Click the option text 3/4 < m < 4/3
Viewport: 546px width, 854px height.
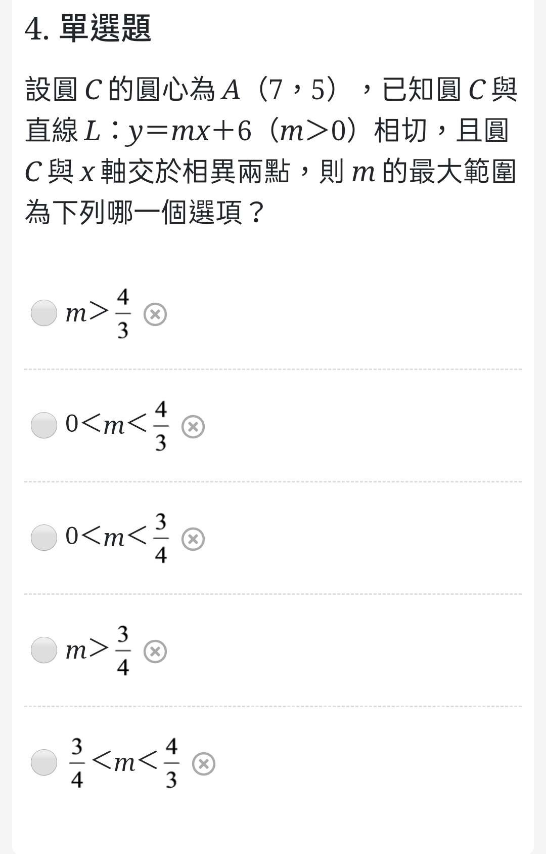[x=124, y=763]
